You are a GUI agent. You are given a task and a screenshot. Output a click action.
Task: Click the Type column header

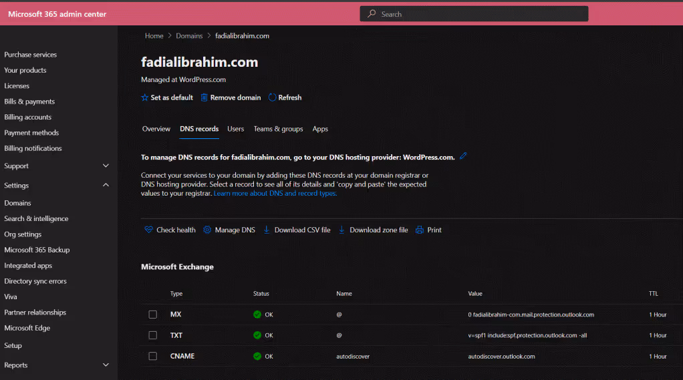tap(176, 294)
